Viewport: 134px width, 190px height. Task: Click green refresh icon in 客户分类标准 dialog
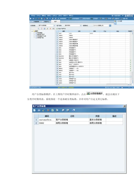(53, 110)
